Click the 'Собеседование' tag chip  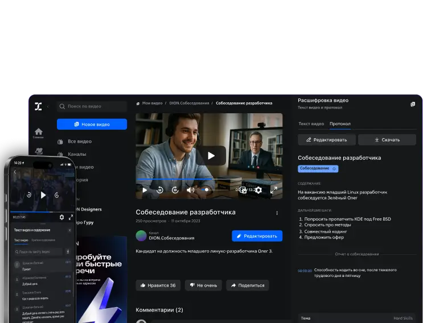[318, 168]
